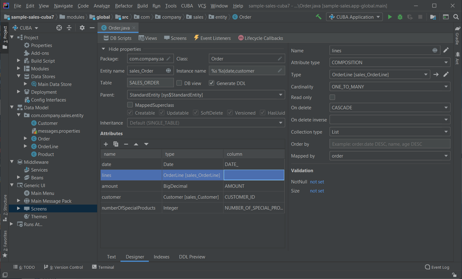The image size is (462, 279).
Task: Open the Attribute type dropdown
Action: click(390, 62)
